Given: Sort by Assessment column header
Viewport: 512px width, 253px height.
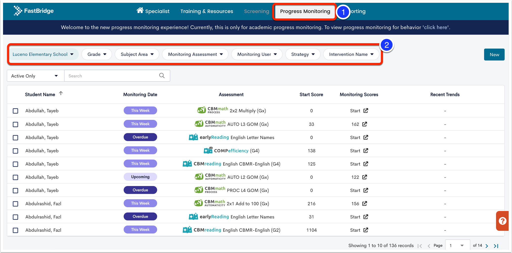Looking at the screenshot, I should point(231,94).
